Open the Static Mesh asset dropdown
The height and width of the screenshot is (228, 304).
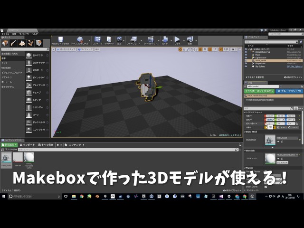(x=287, y=138)
